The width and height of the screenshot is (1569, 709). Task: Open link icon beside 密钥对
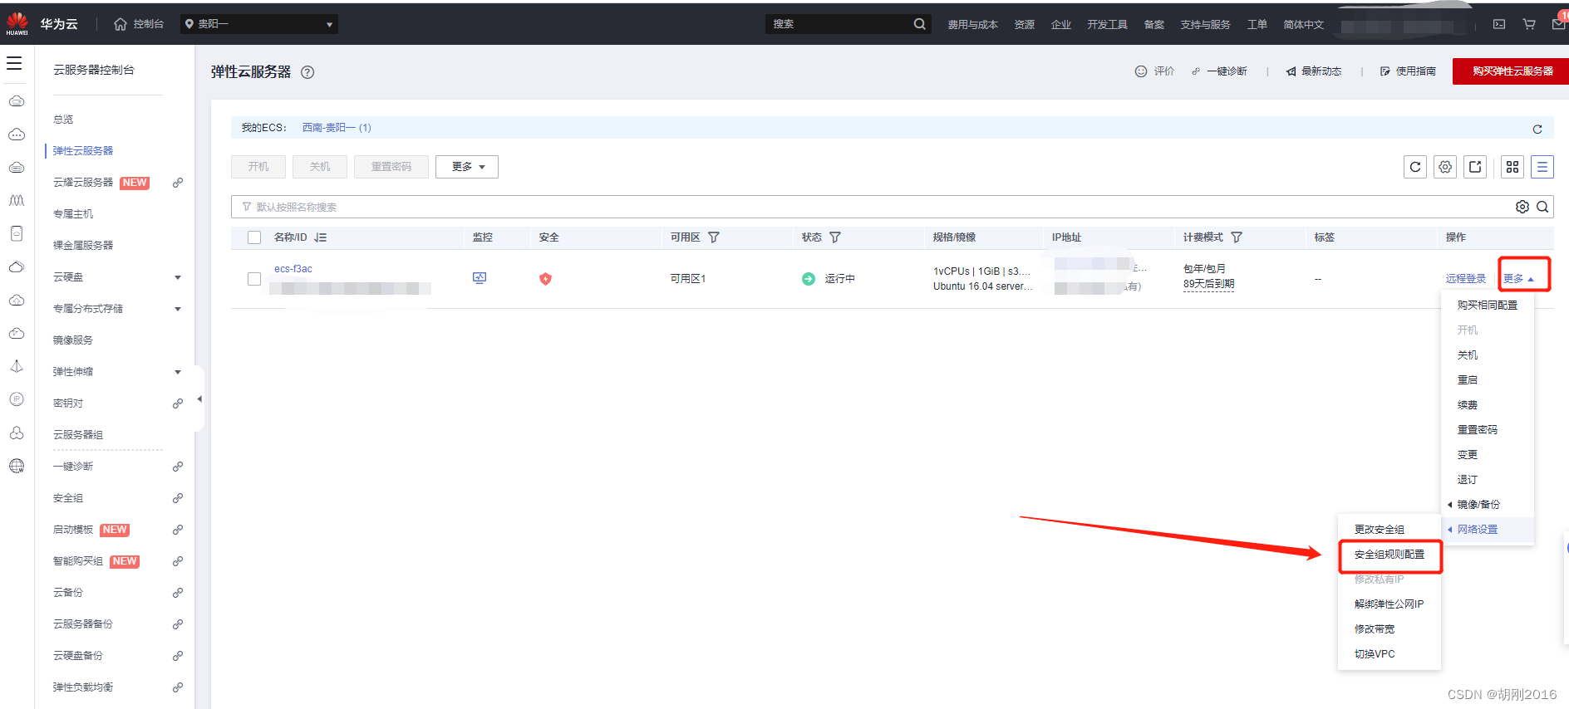(x=178, y=403)
